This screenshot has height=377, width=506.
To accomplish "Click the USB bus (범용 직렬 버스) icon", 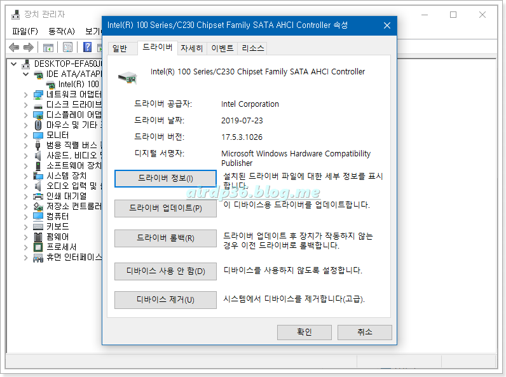I will (38, 145).
